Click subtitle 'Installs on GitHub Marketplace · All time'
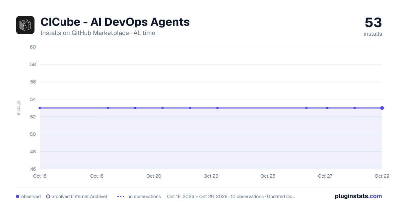Viewport: 398px width, 208px height. (x=98, y=33)
